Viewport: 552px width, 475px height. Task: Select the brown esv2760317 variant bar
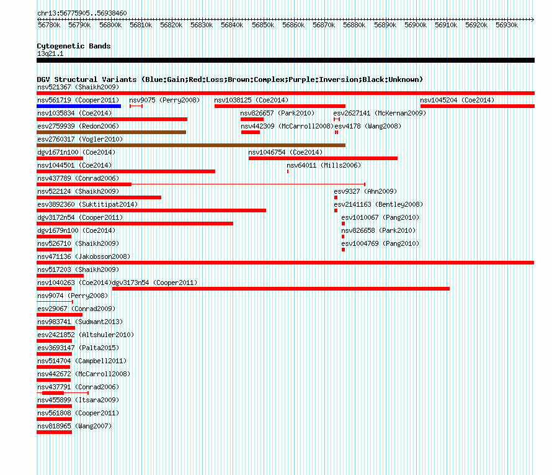[x=191, y=145]
